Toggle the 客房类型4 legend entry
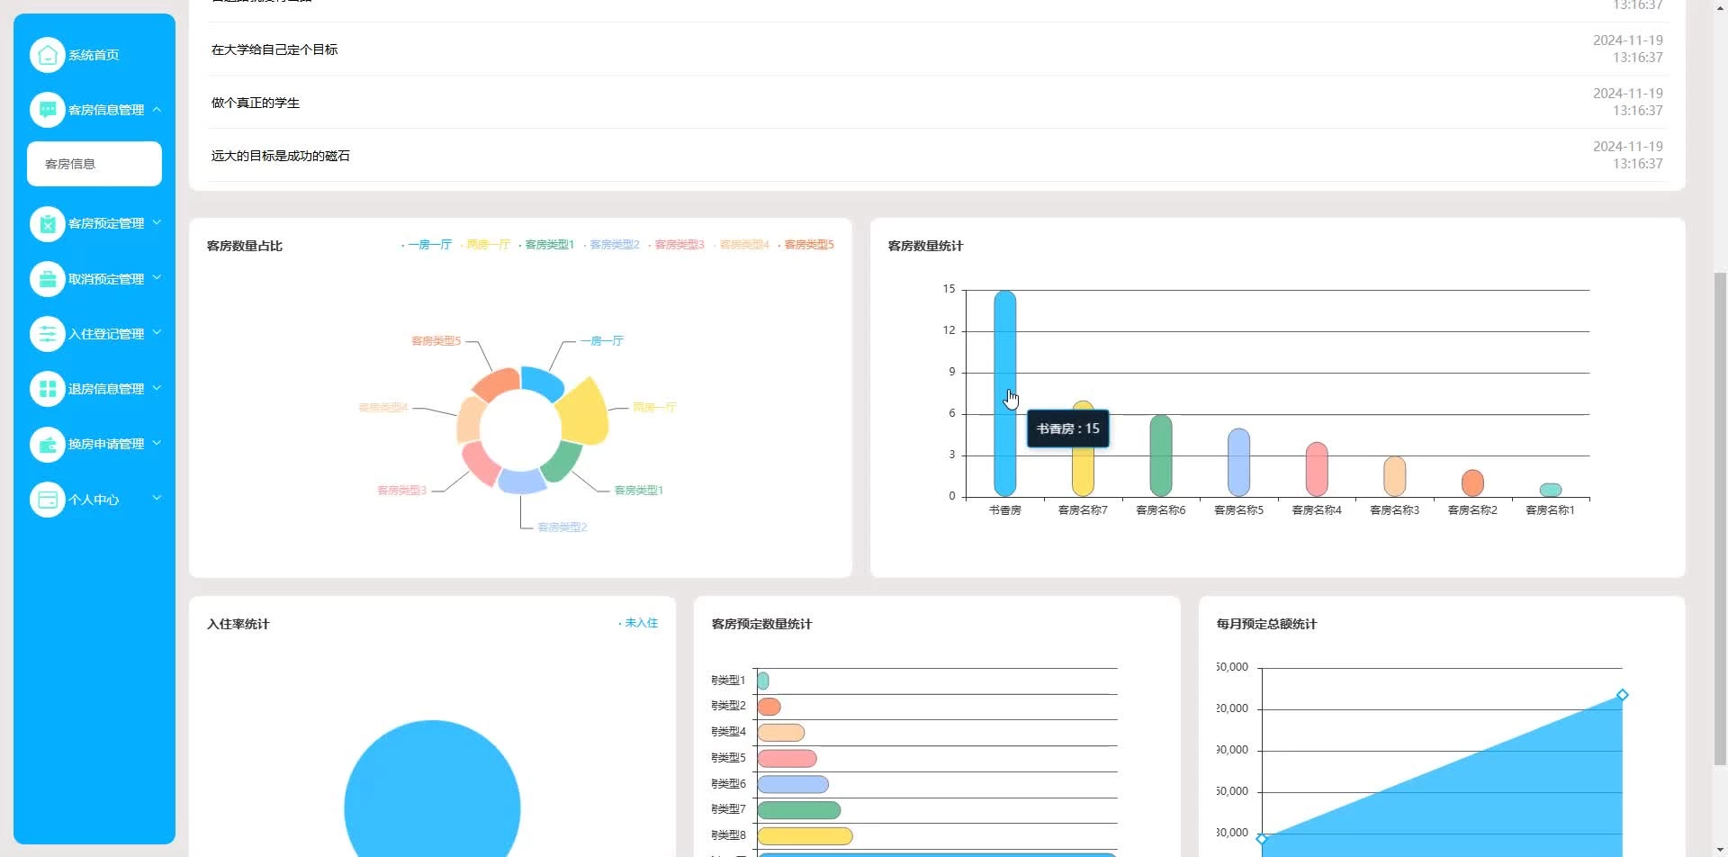The width and height of the screenshot is (1728, 857). pos(741,245)
